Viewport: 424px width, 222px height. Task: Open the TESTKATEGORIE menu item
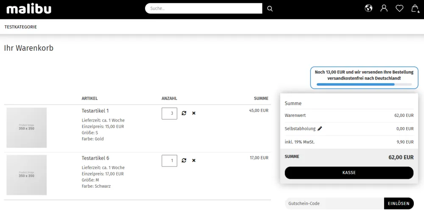(x=20, y=27)
